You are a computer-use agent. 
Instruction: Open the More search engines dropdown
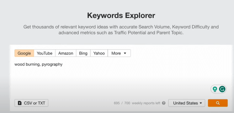pos(119,53)
